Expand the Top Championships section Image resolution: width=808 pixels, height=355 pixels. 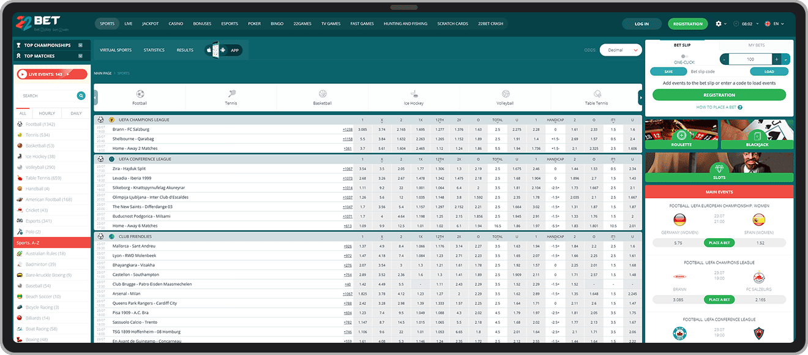click(81, 45)
